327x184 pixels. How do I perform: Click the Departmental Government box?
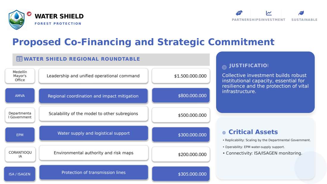20,115
